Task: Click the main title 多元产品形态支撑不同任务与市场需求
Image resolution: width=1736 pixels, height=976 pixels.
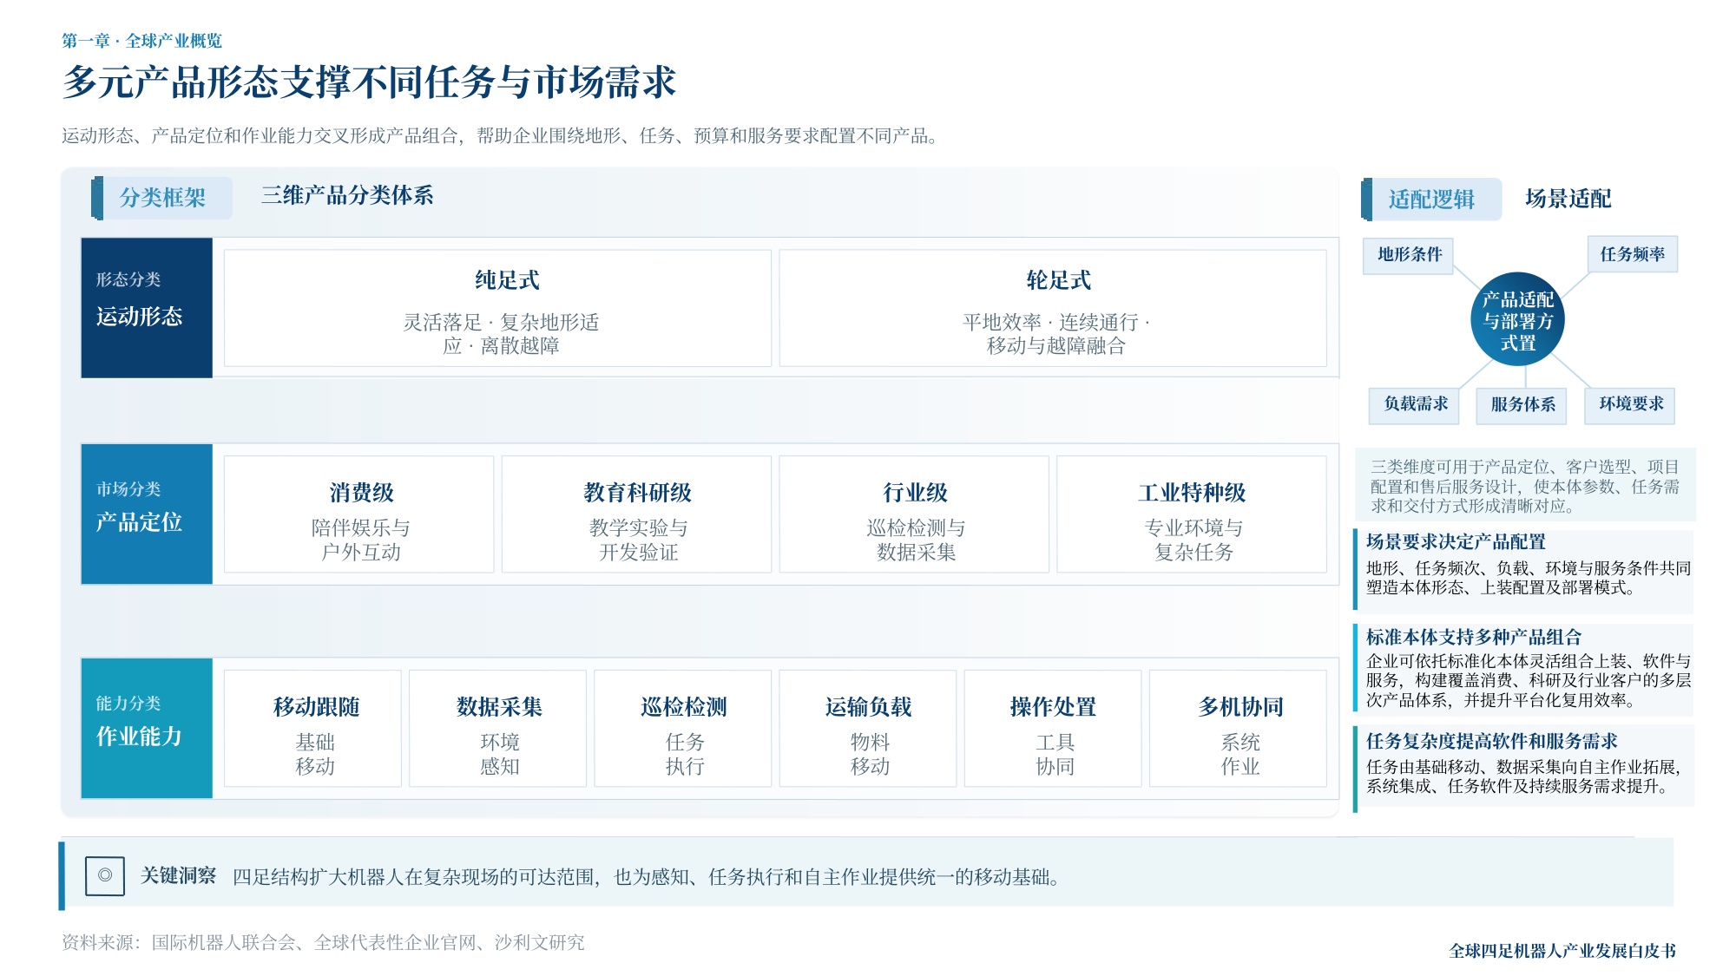Action: 369,82
